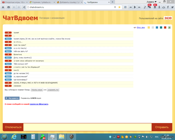
Task: Click the 'сохранить лог' button
Action: coord(53,90)
